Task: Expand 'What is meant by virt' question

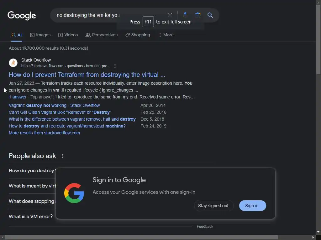Action: tap(32, 186)
